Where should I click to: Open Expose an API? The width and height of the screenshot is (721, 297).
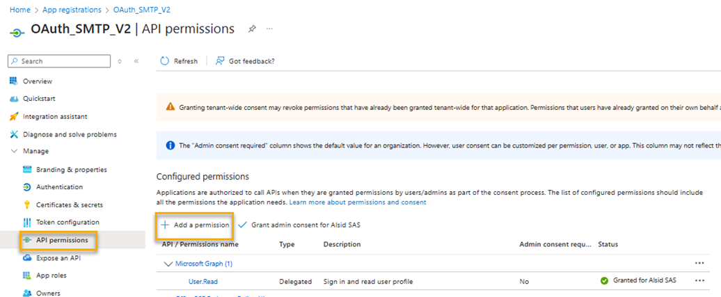58,258
